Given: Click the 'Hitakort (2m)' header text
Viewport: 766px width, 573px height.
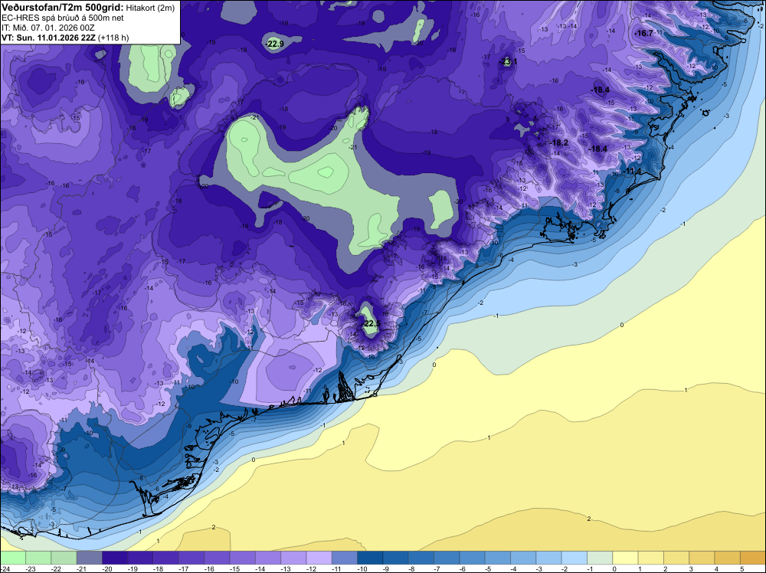Looking at the screenshot, I should click(150, 8).
